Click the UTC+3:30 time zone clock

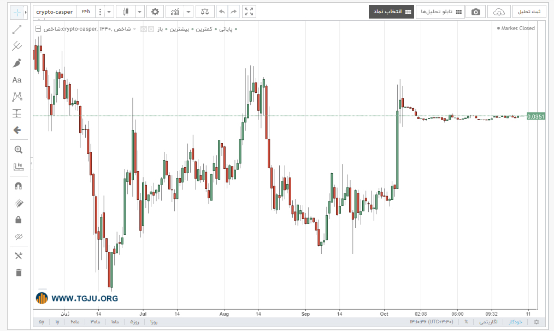[x=431, y=322]
